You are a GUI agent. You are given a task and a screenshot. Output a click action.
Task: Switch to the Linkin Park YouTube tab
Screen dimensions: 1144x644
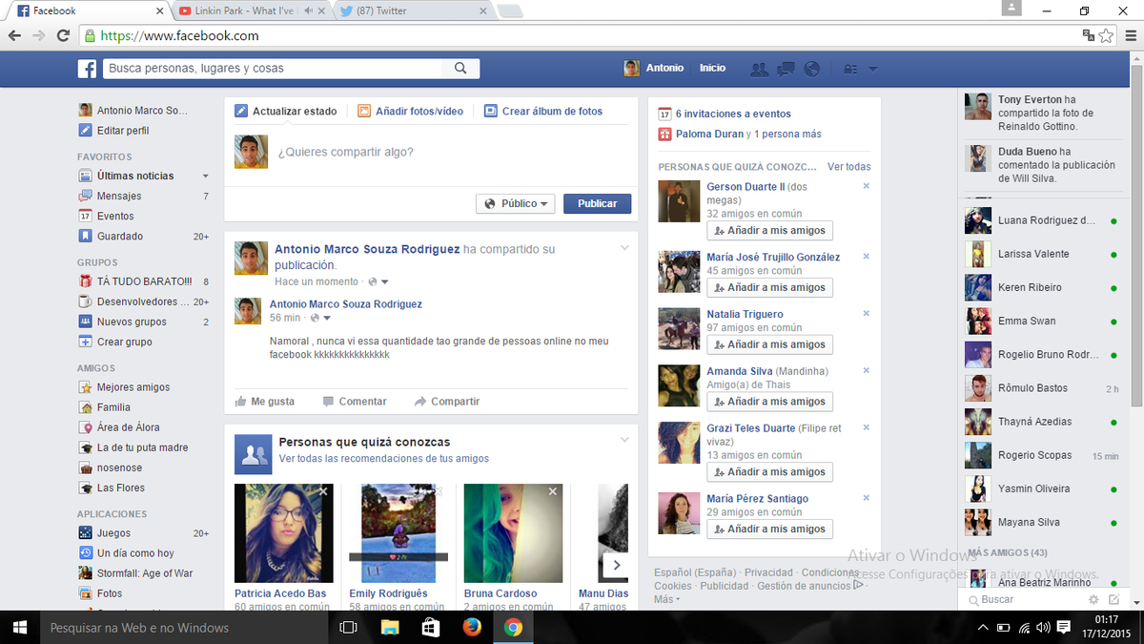click(251, 11)
